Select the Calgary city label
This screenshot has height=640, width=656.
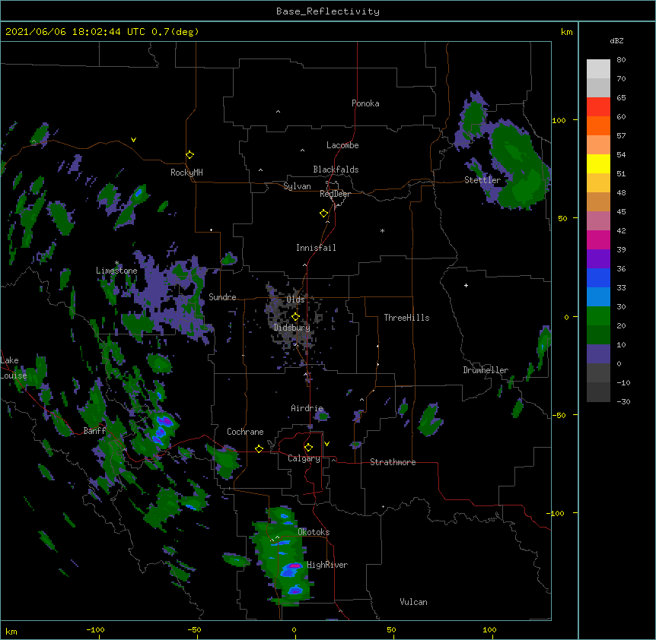coord(304,458)
